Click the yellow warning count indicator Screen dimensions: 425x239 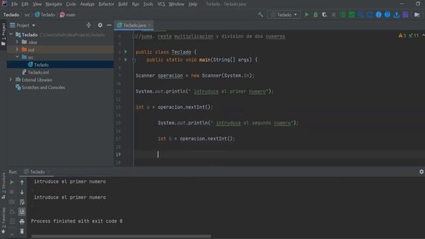point(402,35)
